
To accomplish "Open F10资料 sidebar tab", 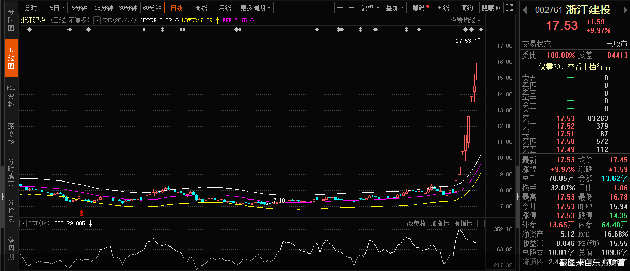I will pyautogui.click(x=11, y=96).
